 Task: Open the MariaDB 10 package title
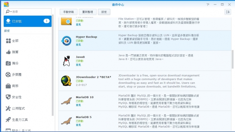[85, 97]
